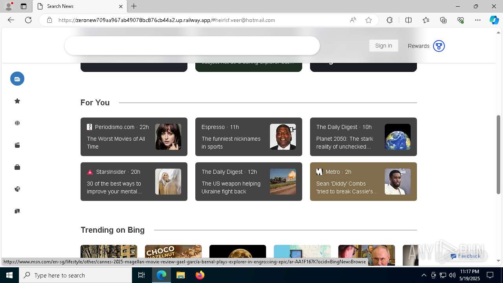Click Periodismo.com source label
Screen dimensions: 503x283
[114, 127]
